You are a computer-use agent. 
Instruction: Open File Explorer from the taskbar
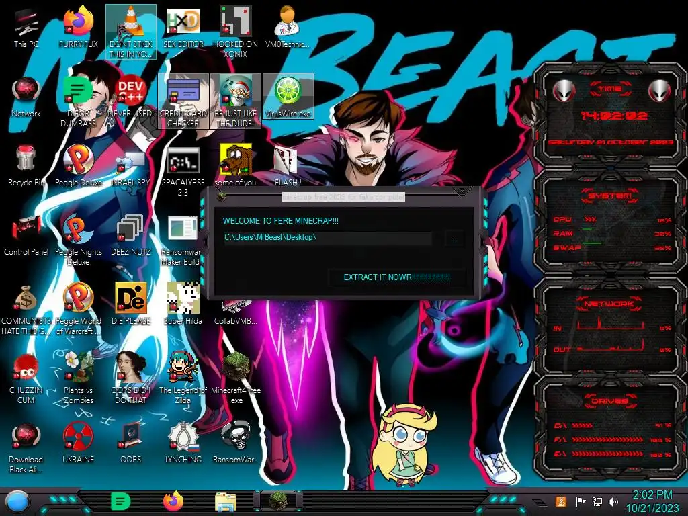(226, 502)
